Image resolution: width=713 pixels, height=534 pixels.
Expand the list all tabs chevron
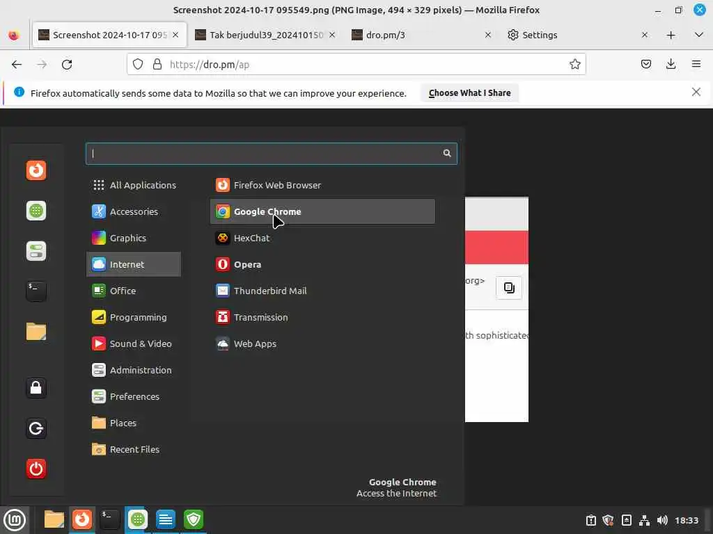pos(699,35)
